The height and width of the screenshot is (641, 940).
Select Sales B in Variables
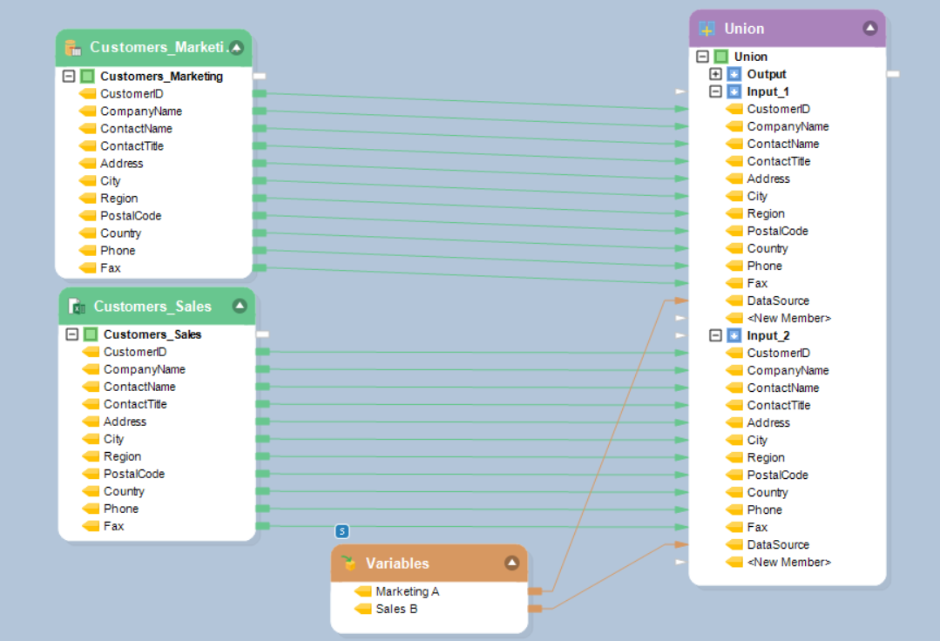pos(396,609)
